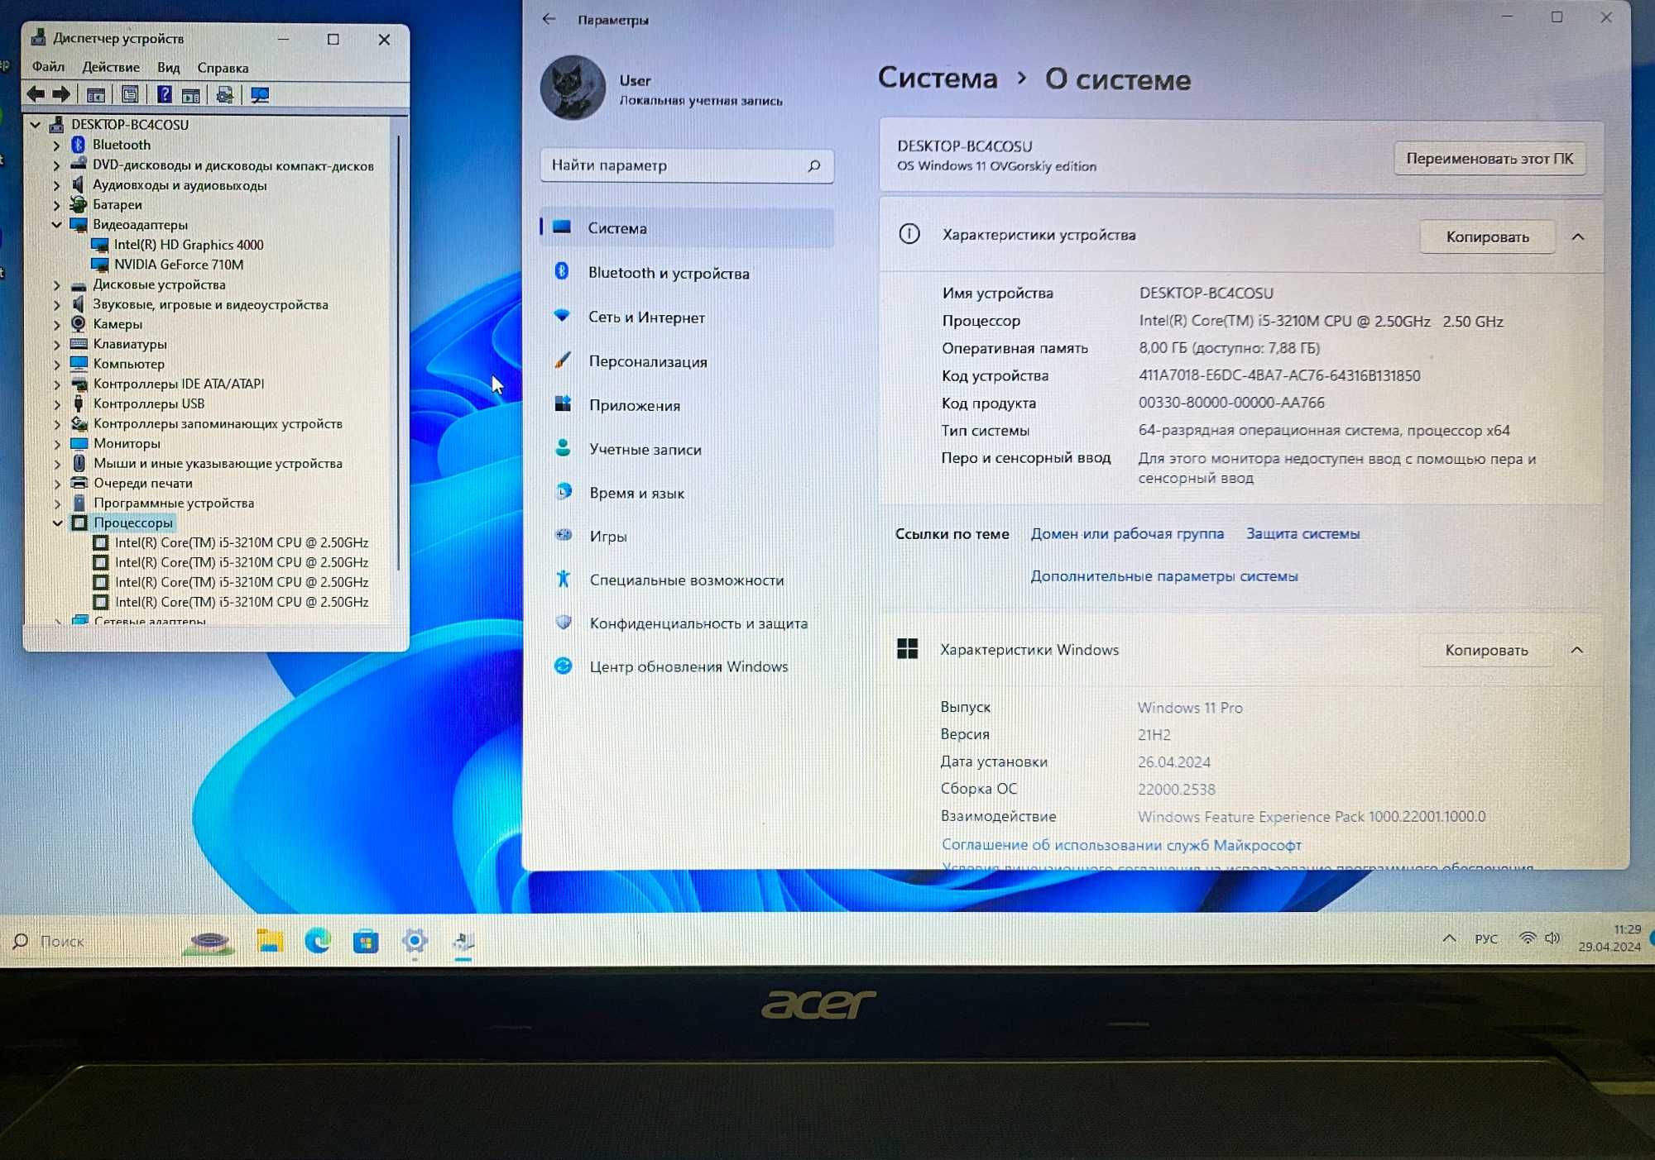
Task: Click the search input field in Параметры
Action: coord(685,165)
